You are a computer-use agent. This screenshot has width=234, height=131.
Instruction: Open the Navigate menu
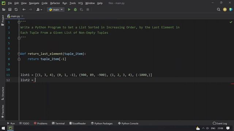click(x=34, y=3)
